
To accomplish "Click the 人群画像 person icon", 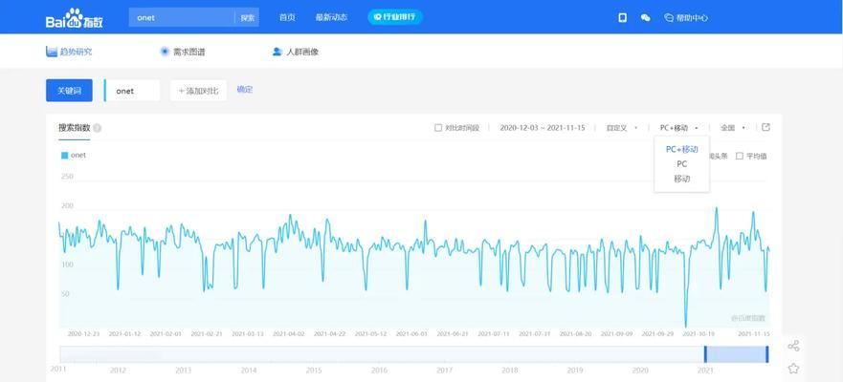I will coord(277,52).
